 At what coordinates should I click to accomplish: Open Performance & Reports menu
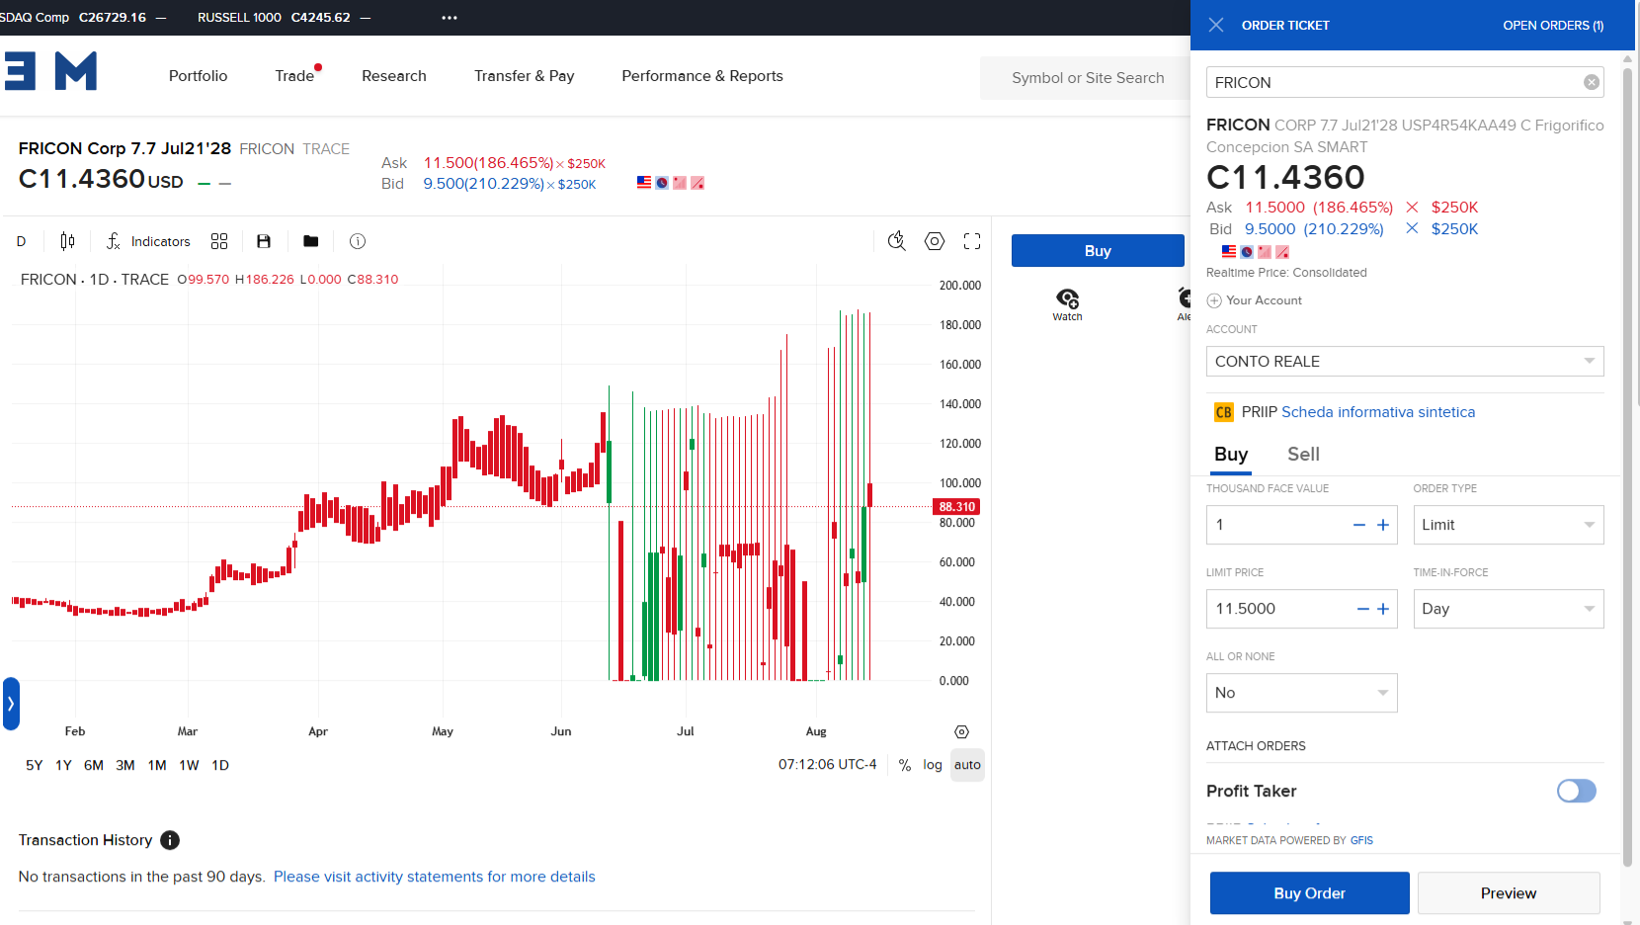click(702, 76)
